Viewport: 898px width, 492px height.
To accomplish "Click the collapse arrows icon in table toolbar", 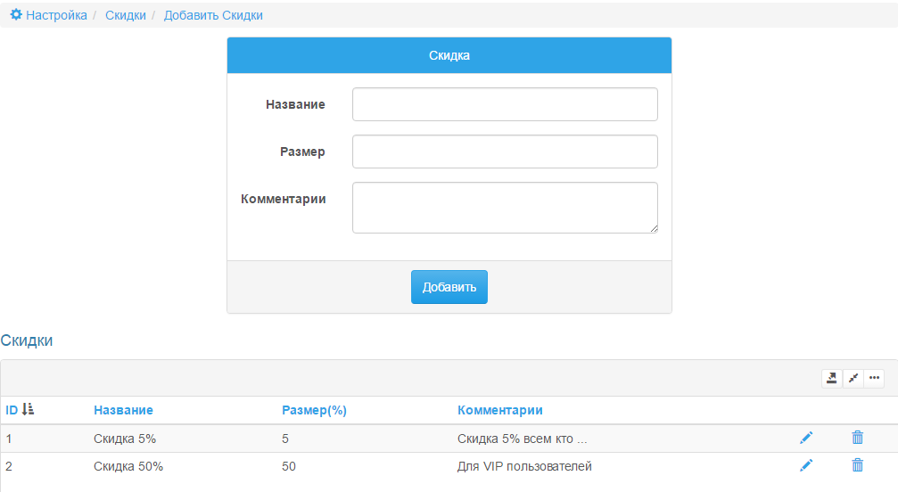I will click(x=853, y=378).
